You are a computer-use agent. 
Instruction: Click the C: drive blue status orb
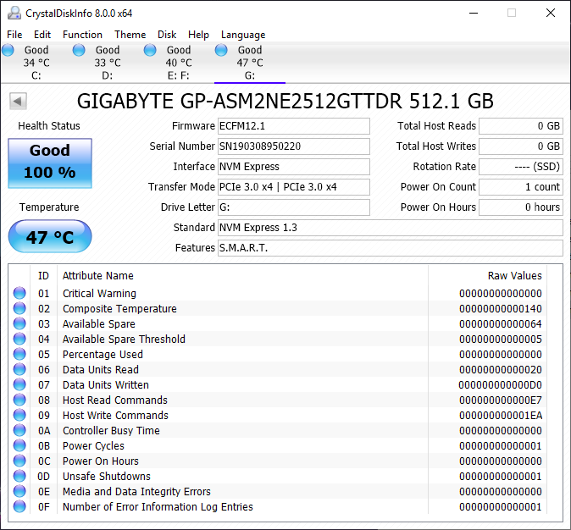pos(8,50)
